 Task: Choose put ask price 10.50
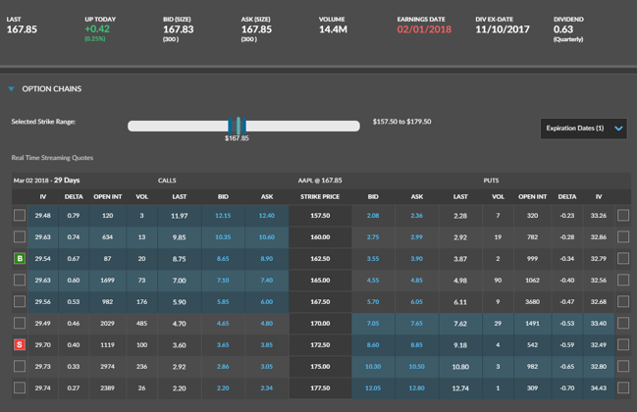(x=417, y=367)
